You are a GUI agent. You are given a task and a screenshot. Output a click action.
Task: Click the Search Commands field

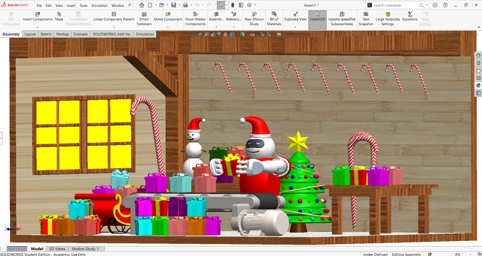pyautogui.click(x=396, y=5)
